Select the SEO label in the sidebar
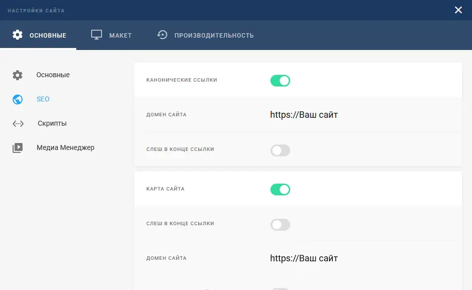 (x=43, y=99)
